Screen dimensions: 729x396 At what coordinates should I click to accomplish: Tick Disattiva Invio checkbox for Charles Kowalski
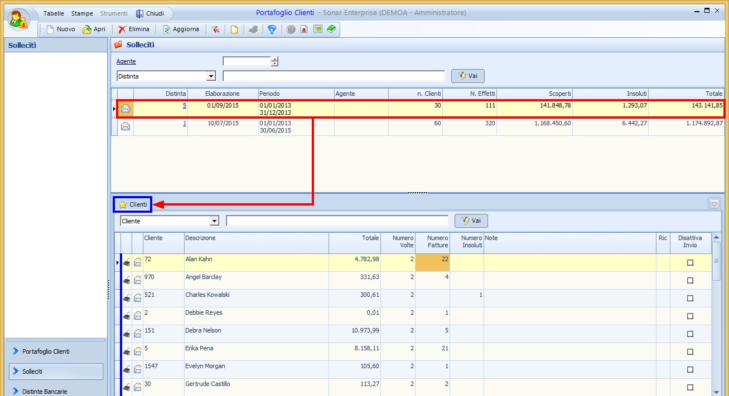tap(690, 299)
